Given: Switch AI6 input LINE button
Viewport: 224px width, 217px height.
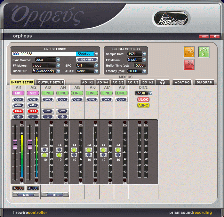Looking at the screenshot, I should point(92,93).
